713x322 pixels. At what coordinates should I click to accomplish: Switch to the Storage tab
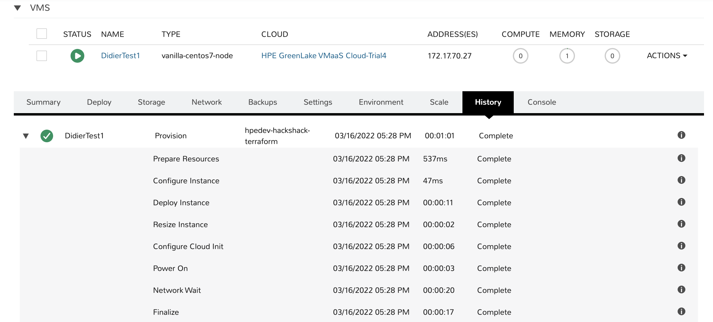(152, 102)
